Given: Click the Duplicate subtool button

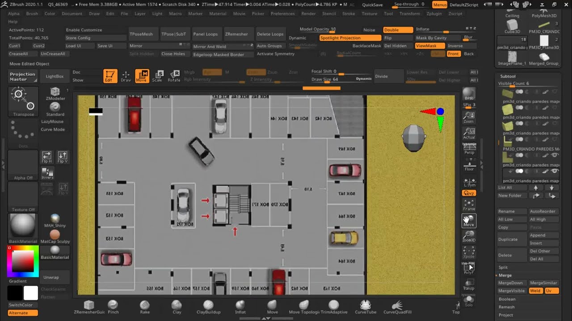Looking at the screenshot, I should [x=512, y=239].
